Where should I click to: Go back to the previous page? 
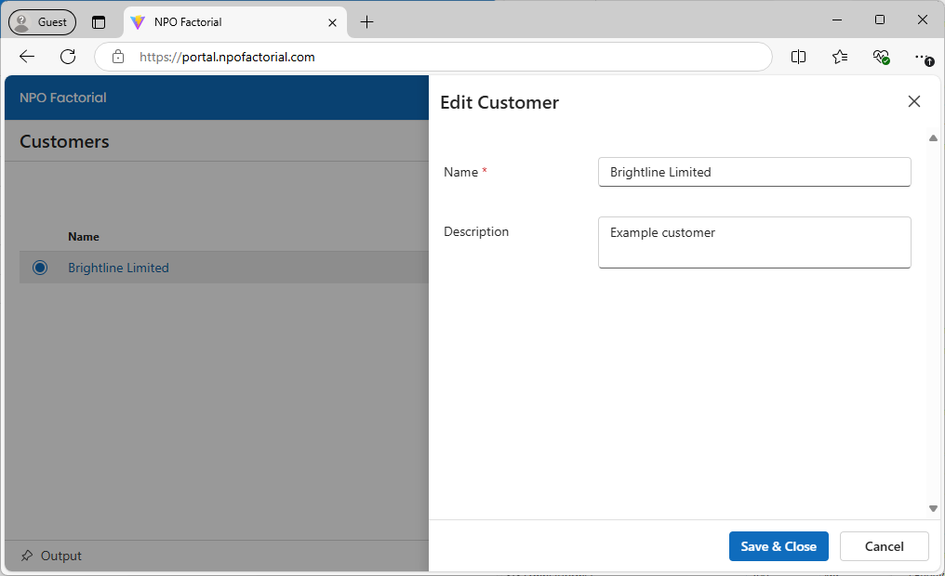coord(27,57)
